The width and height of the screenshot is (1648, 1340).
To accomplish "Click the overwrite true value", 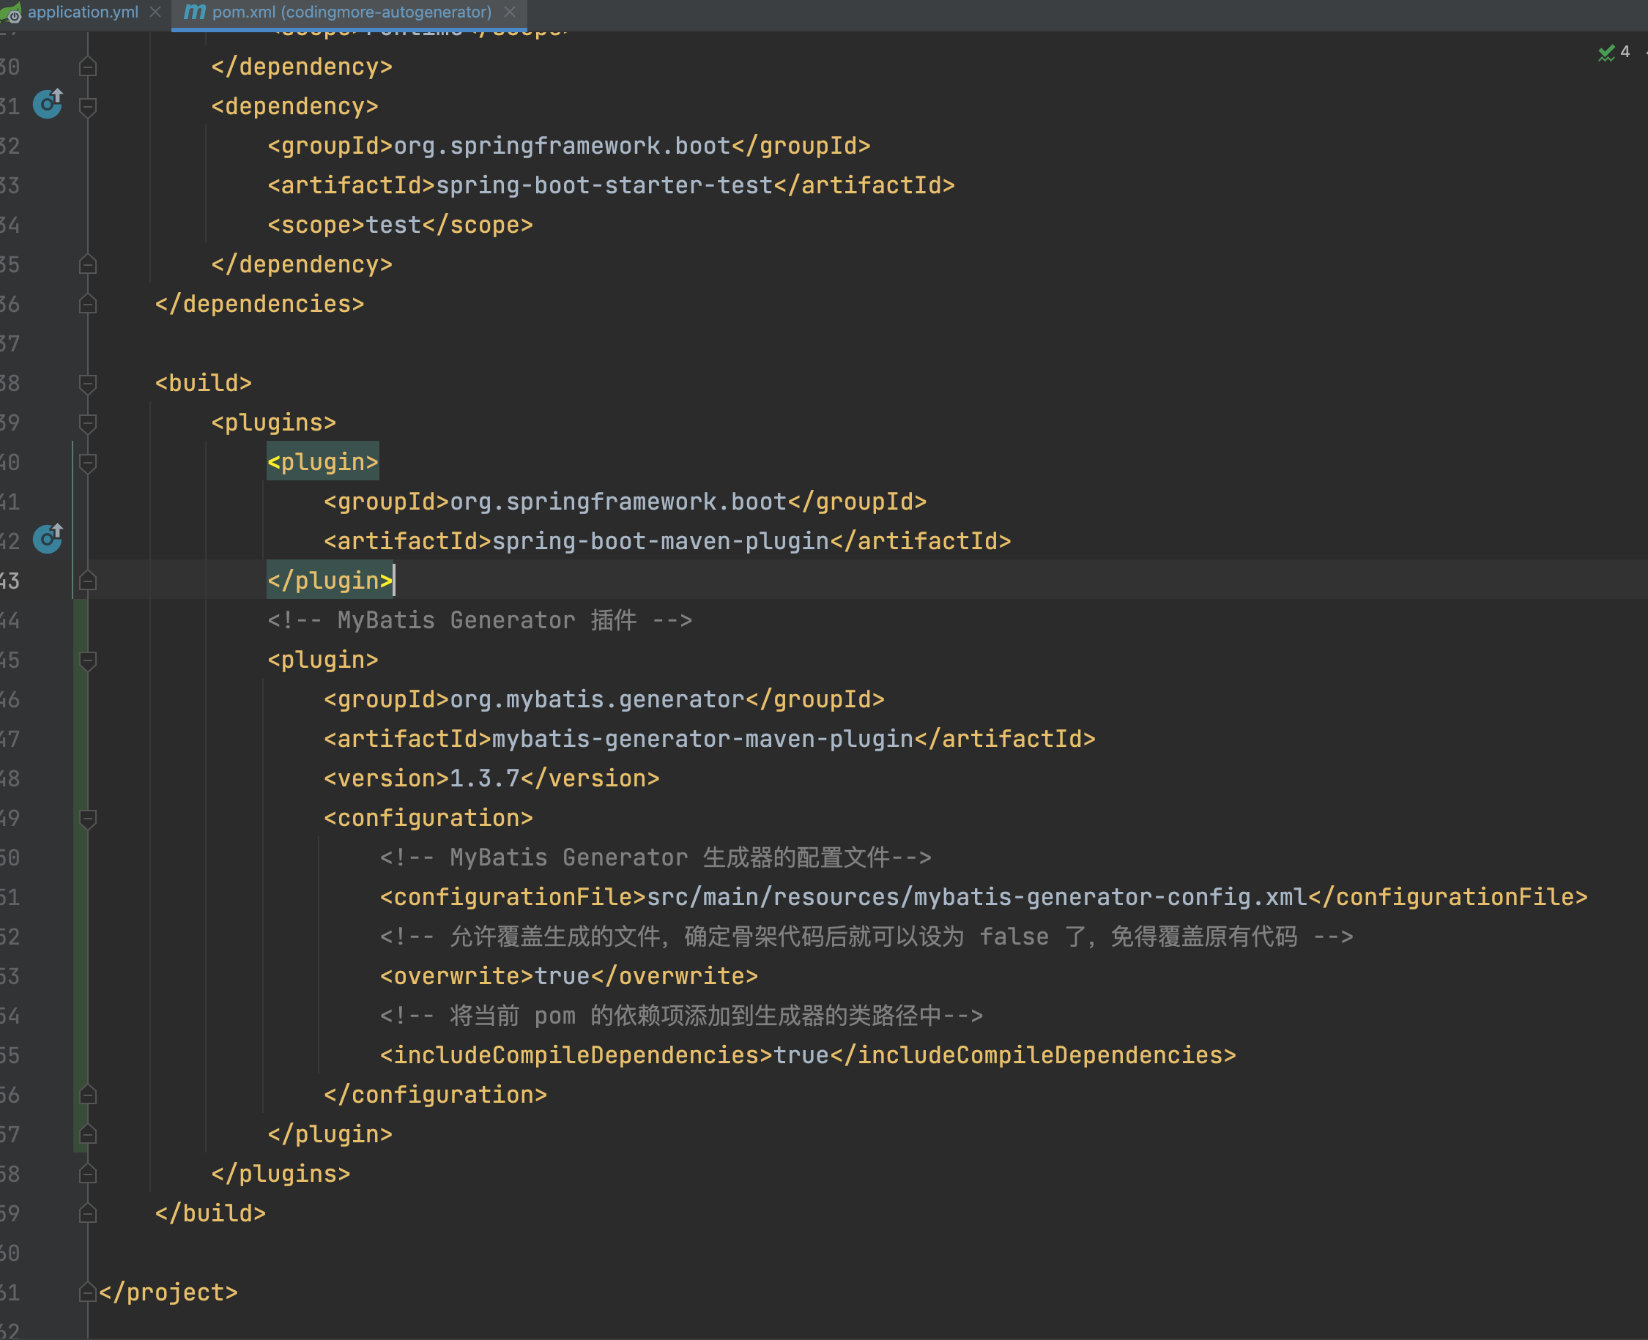I will point(562,975).
